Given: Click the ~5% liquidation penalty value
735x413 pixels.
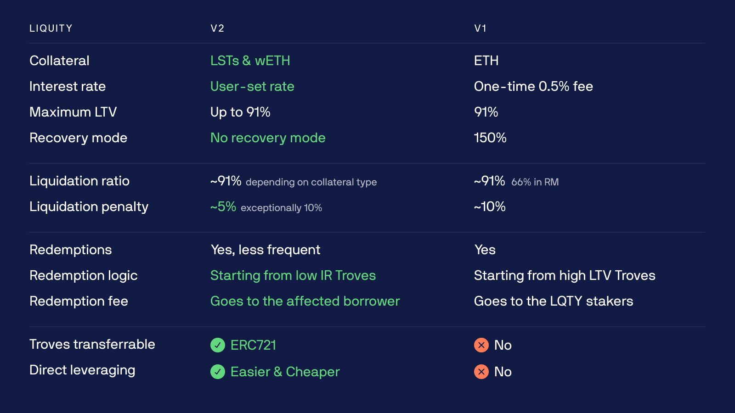Looking at the screenshot, I should click(223, 206).
